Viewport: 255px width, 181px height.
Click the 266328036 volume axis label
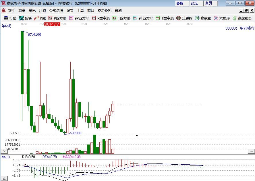pos(12,140)
